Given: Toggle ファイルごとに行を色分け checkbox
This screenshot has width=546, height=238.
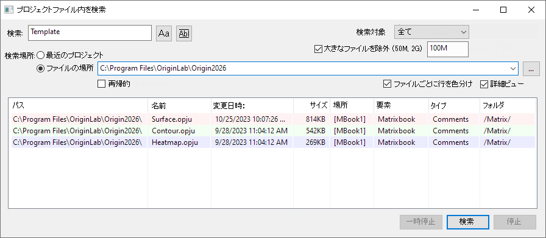Looking at the screenshot, I should [x=386, y=84].
